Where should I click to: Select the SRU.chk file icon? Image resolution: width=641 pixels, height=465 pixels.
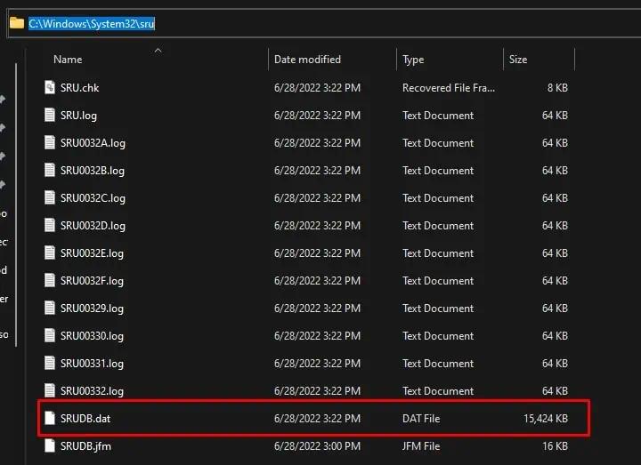pos(50,87)
